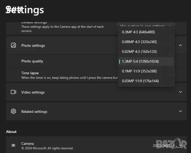Click the Video settings camcorder icon
Viewport: 191px width, 153px height.
tap(13, 92)
